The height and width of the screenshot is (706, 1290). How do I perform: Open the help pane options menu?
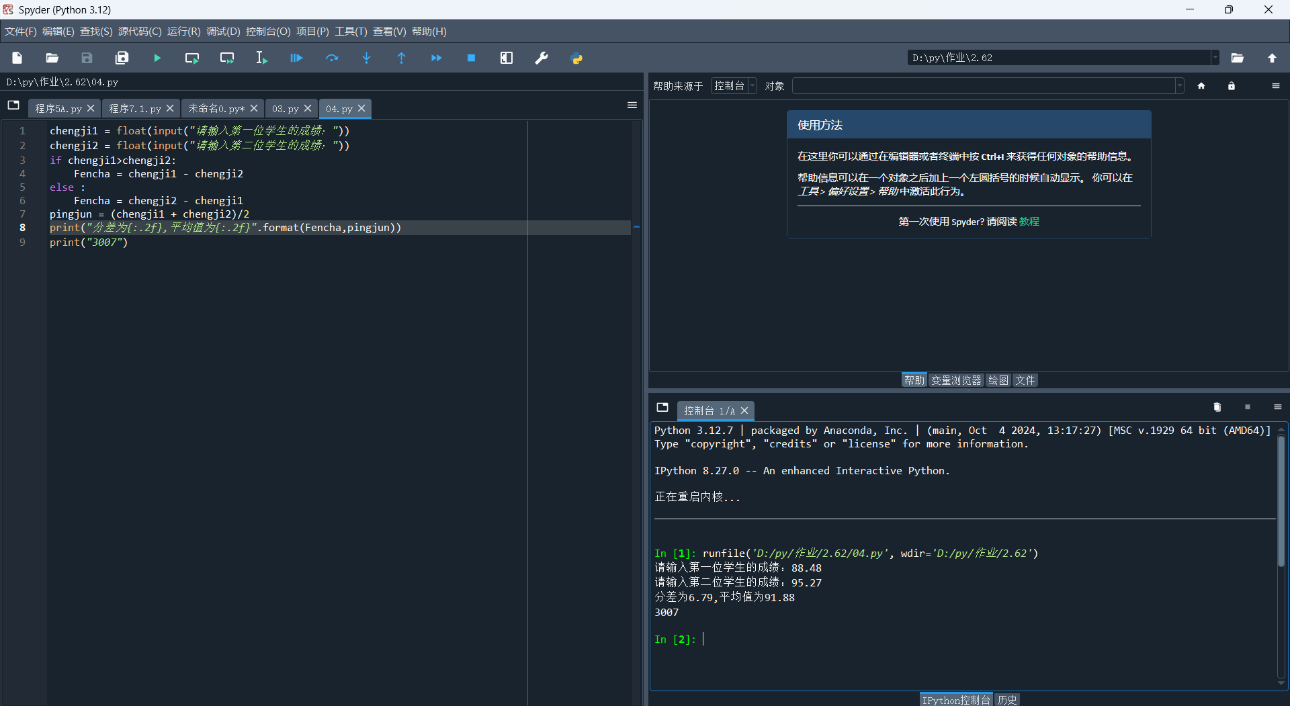1276,86
